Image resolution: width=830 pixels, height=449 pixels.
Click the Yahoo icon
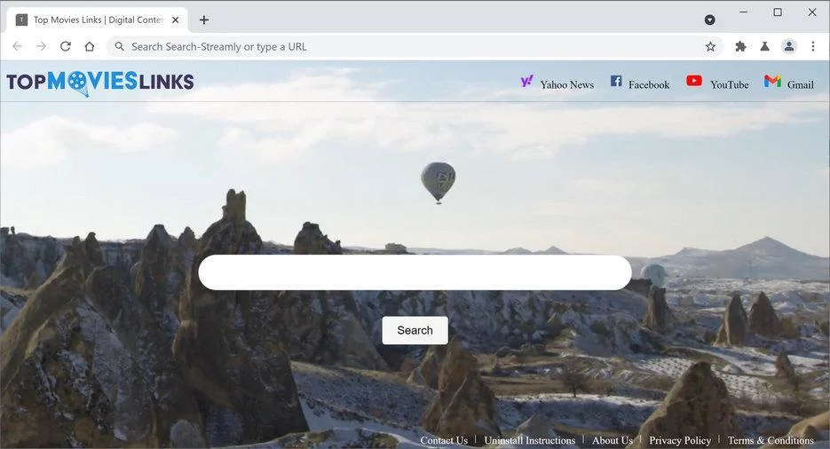[526, 81]
